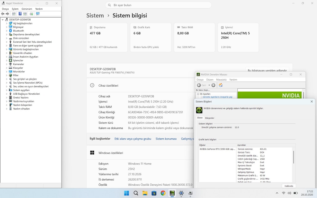317x198 pixels.
Task: Click Geri back button in NVIDIA toolbar
Action: click(202, 85)
